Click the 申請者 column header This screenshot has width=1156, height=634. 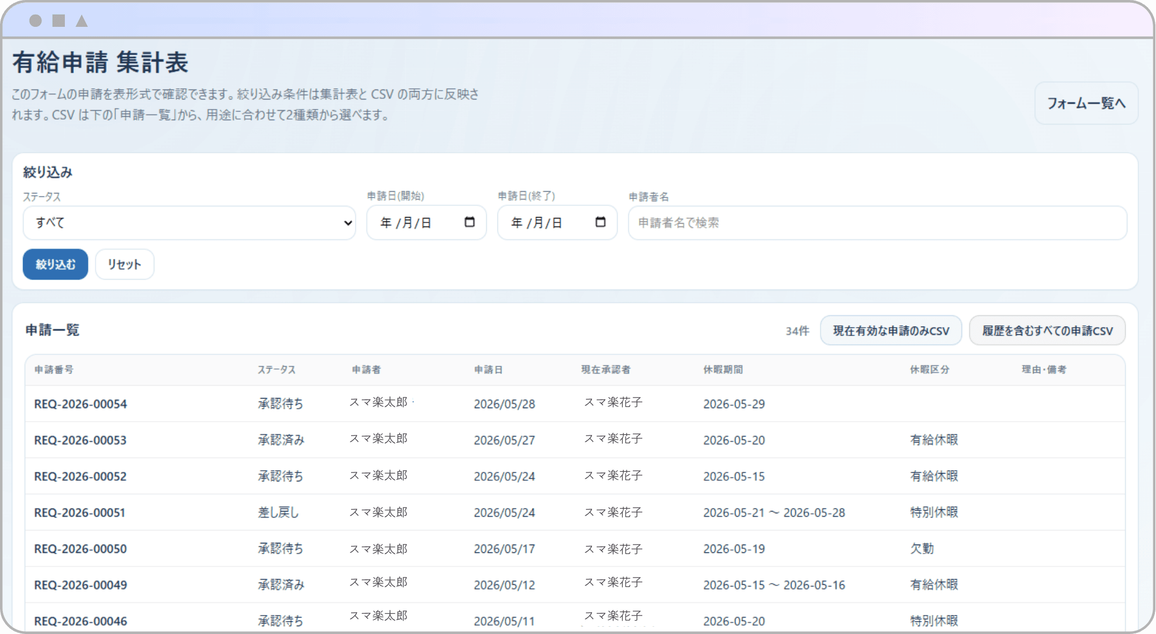pos(366,370)
